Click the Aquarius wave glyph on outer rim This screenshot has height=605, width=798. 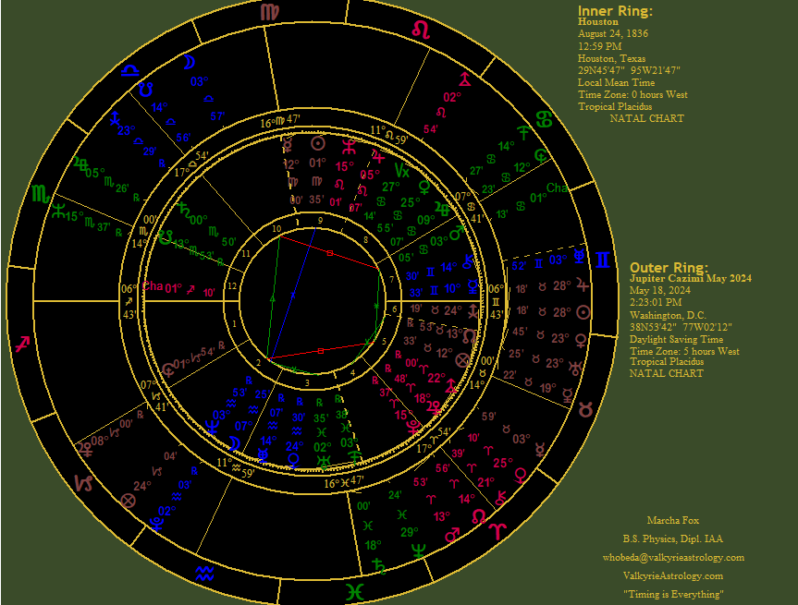tap(205, 574)
